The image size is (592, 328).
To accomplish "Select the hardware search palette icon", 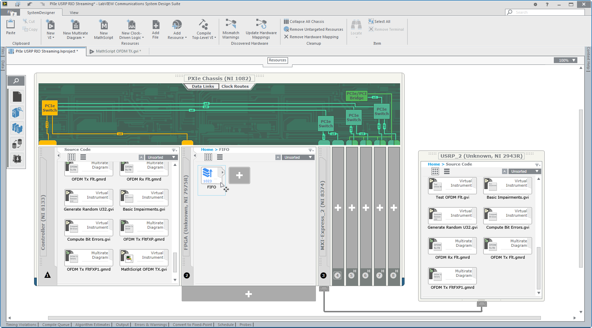I will [x=17, y=112].
